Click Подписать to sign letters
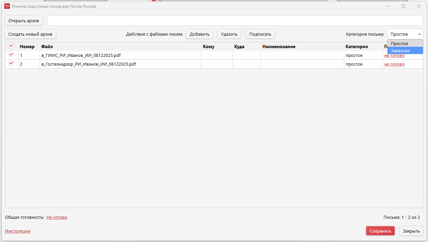428x242 pixels. pos(260,34)
